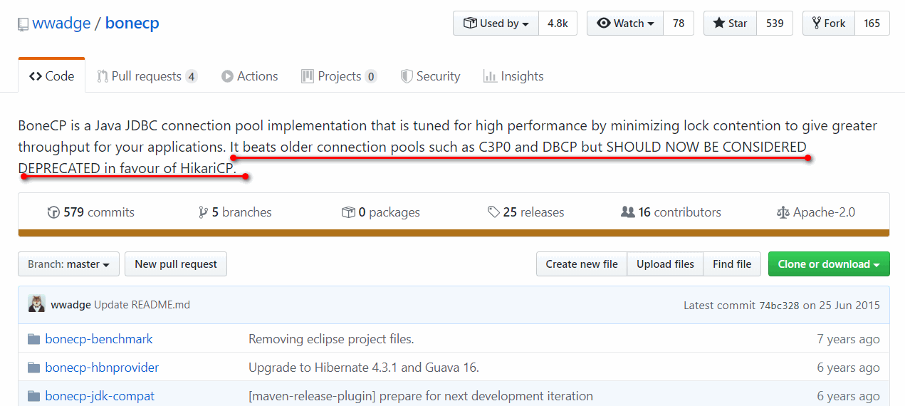Click the eye icon in Watch button
This screenshot has width=905, height=406.
point(604,23)
